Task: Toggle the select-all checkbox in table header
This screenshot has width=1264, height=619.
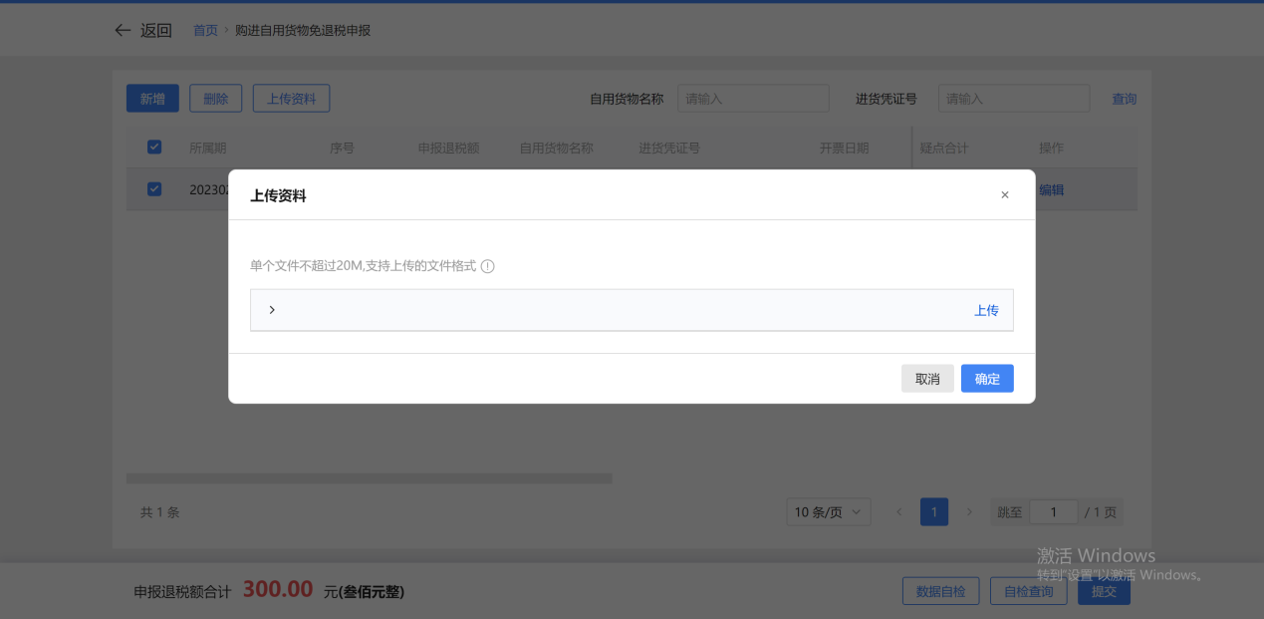Action: click(154, 148)
